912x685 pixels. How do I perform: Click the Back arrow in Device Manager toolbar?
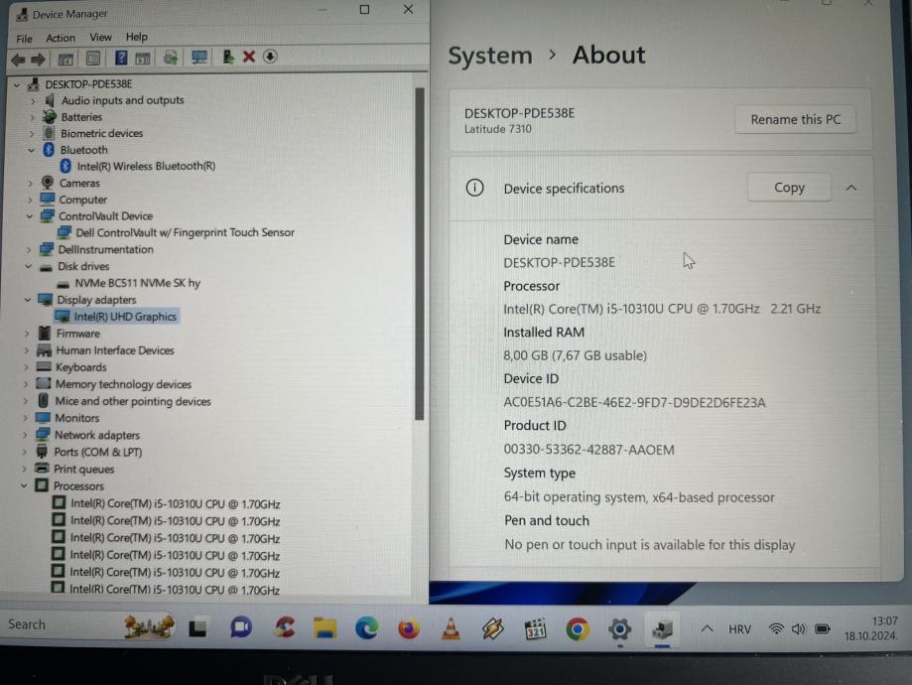click(x=18, y=59)
